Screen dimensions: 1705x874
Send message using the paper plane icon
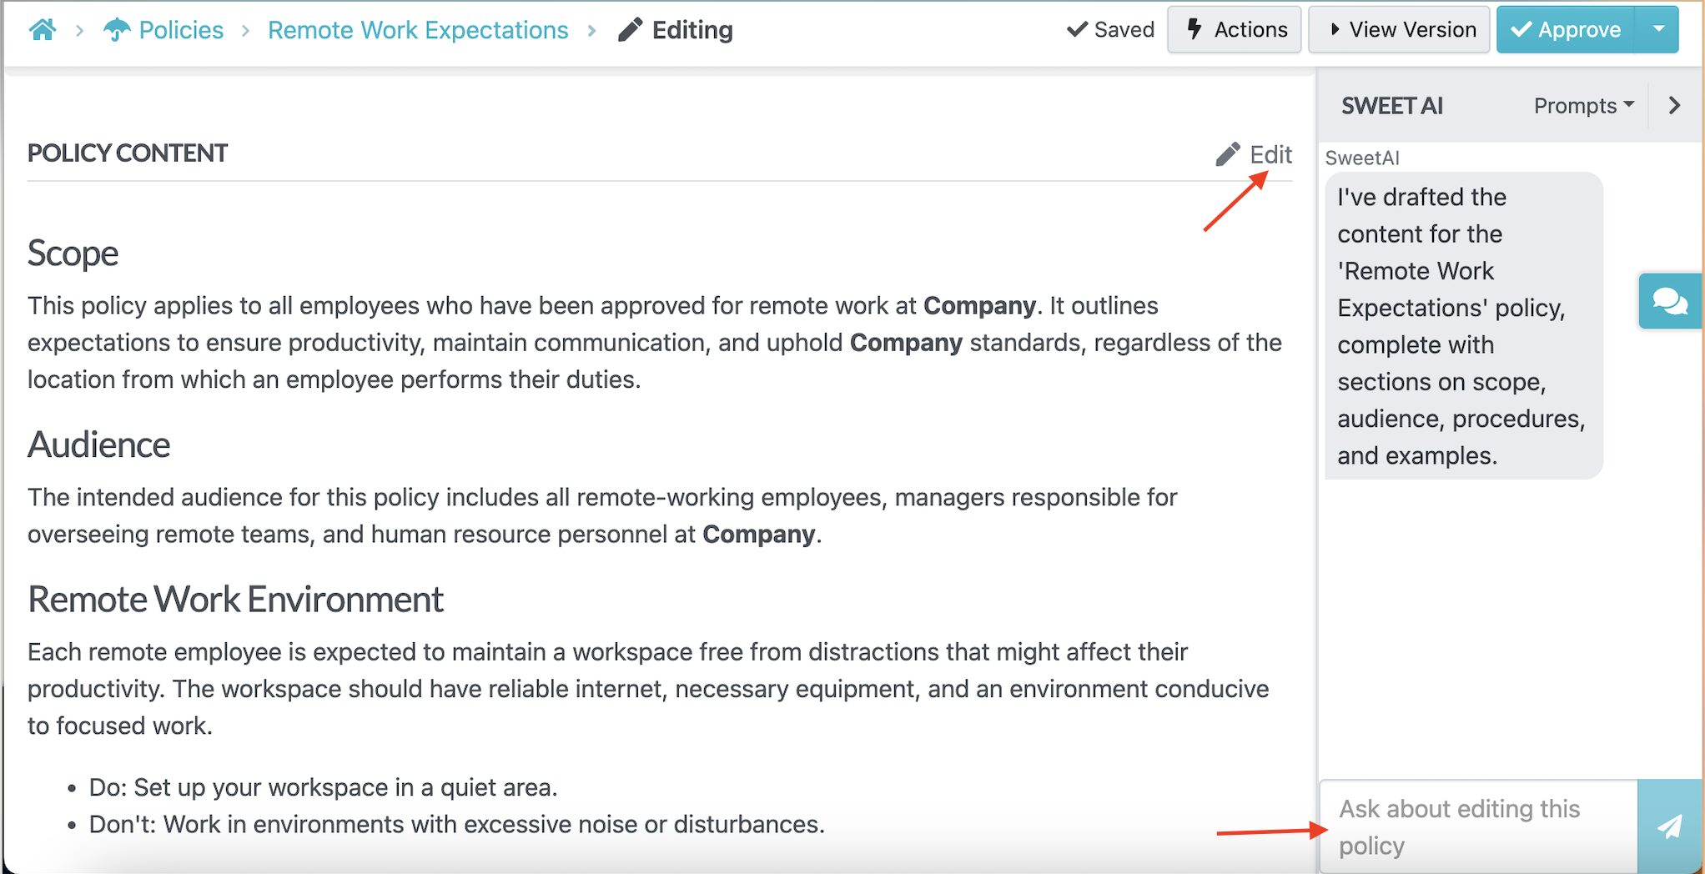pos(1671,826)
